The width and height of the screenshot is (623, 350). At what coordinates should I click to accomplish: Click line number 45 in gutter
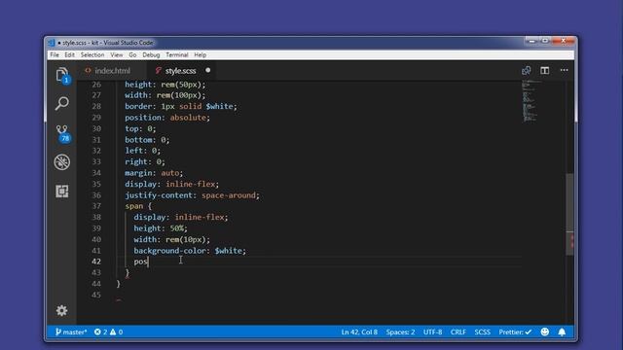96,295
